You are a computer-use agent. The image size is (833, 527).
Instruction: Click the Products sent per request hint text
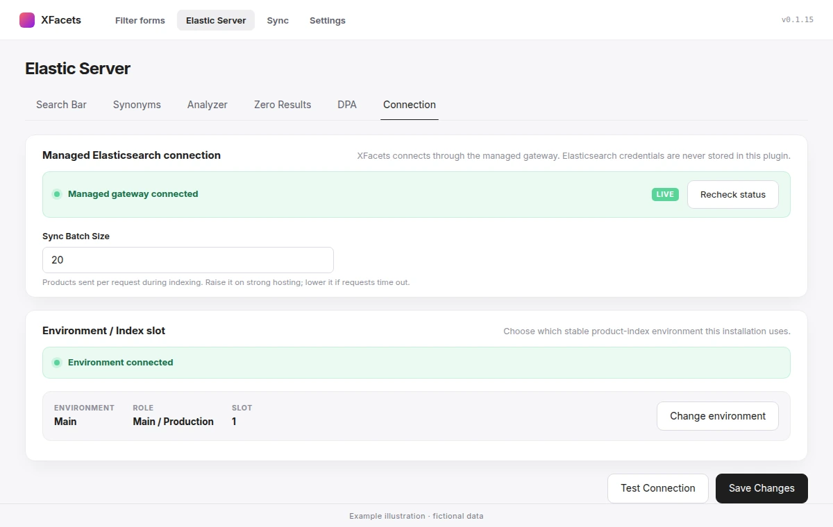[x=226, y=283]
